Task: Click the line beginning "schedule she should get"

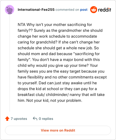Action: coord(58,48)
